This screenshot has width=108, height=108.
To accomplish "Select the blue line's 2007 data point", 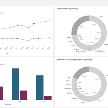I will pyautogui.click(x=18, y=26).
